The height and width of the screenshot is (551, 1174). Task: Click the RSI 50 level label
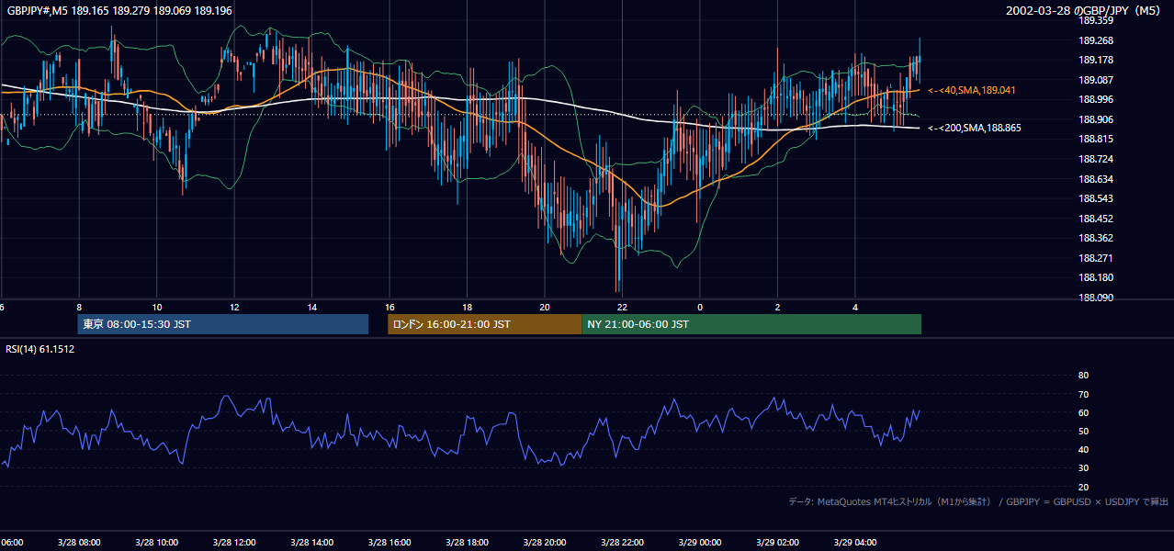click(x=1083, y=431)
